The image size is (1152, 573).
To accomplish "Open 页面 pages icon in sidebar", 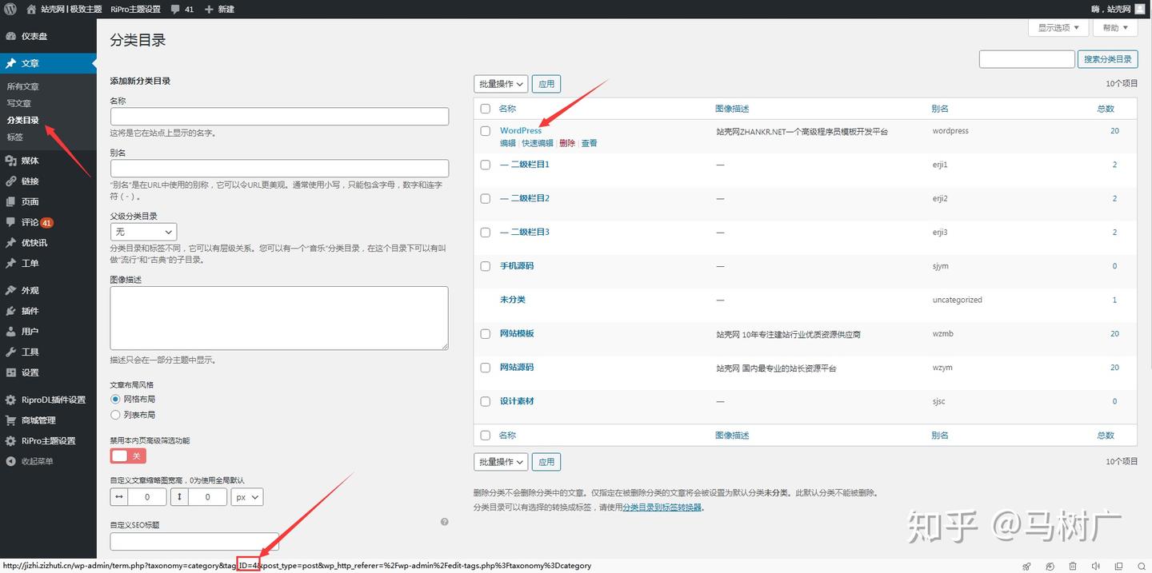I will pyautogui.click(x=10, y=201).
